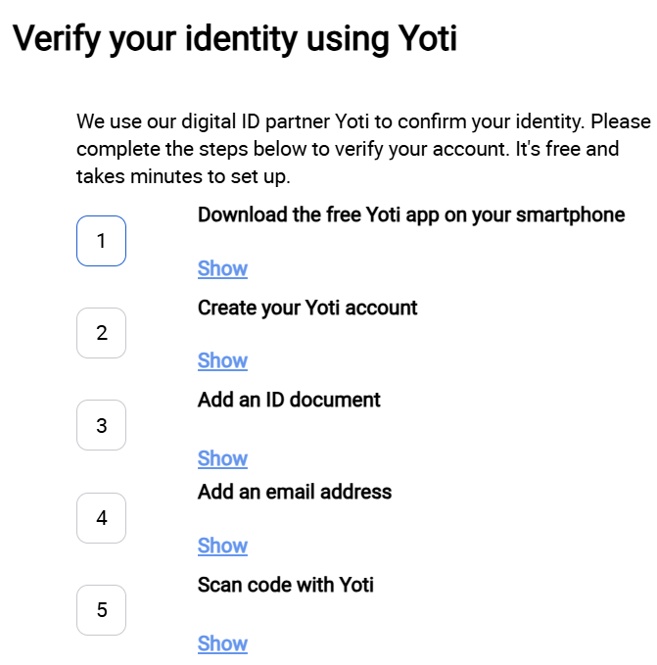The width and height of the screenshot is (657, 665).
Task: Open the Show link for Add an email address
Action: coord(222,546)
